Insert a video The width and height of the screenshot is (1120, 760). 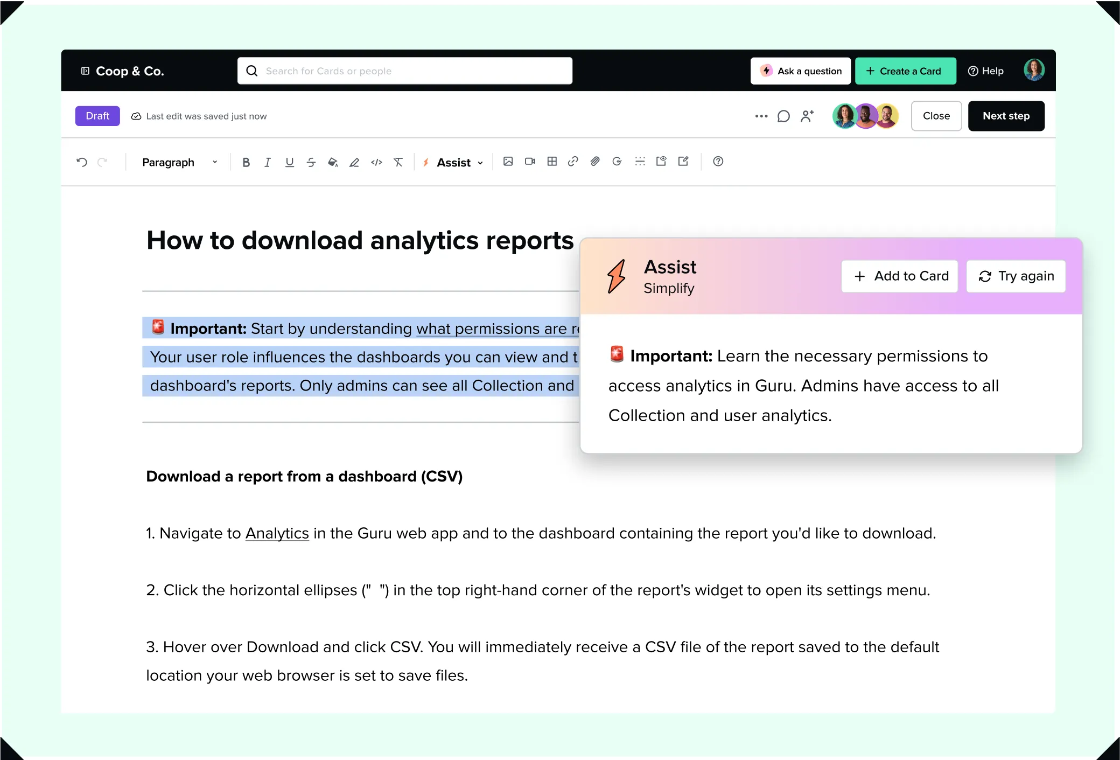click(530, 162)
